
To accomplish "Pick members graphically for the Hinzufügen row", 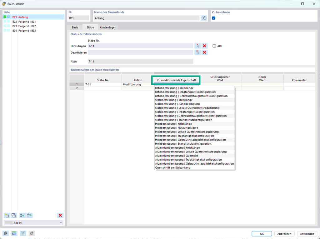I will point(197,46).
